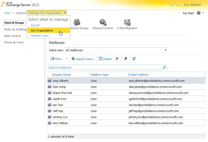Click the refresh mailboxes icon
This screenshot has height=142, width=208.
134,59
